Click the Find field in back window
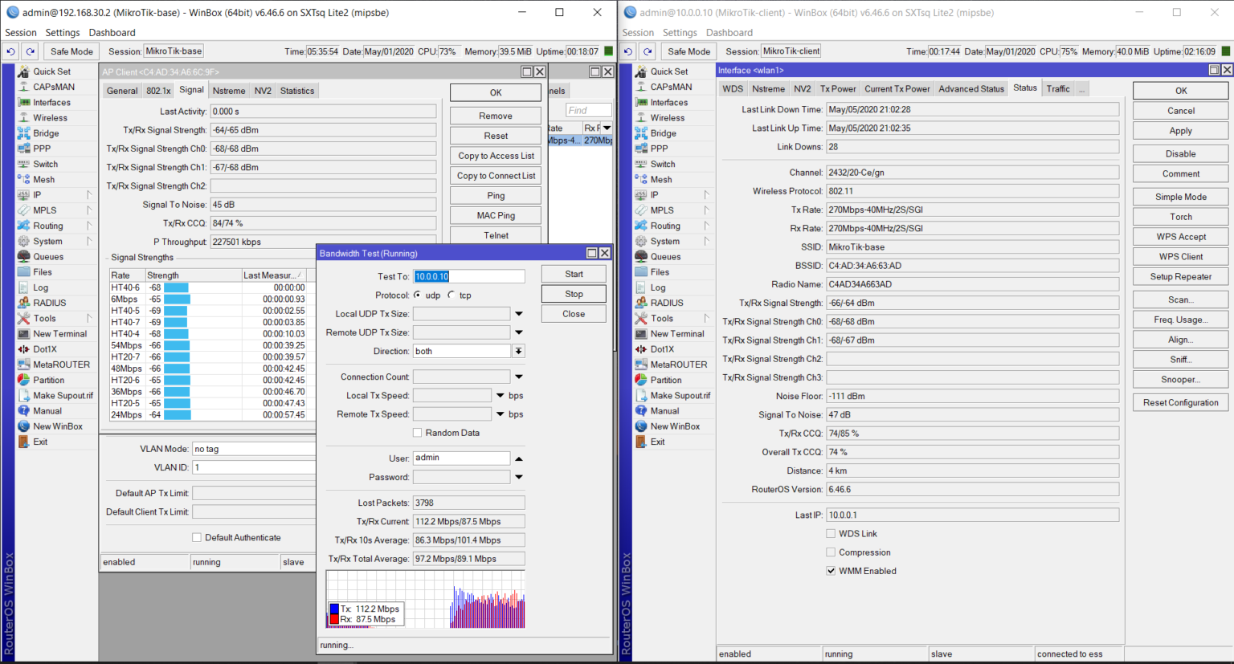This screenshot has width=1234, height=664. click(589, 111)
